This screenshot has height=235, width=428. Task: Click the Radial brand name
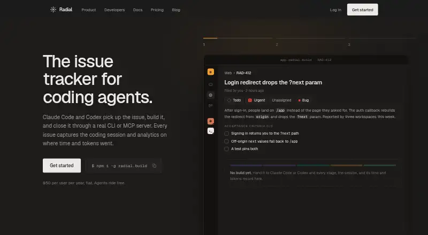click(x=66, y=10)
